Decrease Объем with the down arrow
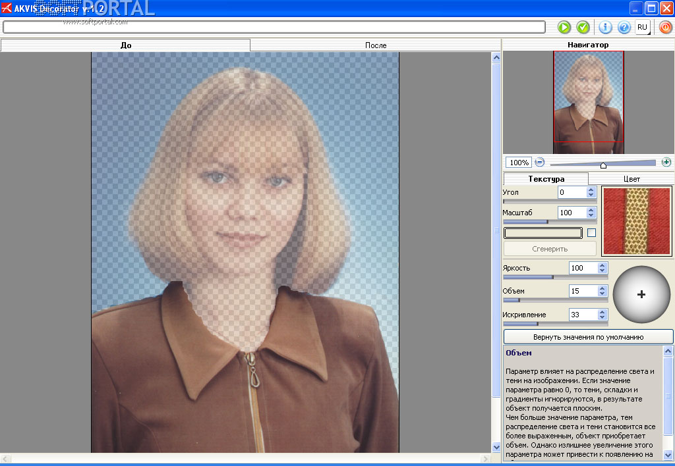 602,294
